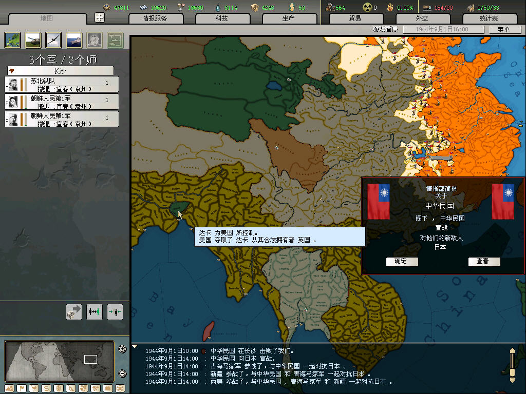This screenshot has width=526, height=394.
Task: Open the 外交 diplomacy tab
Action: point(422,18)
